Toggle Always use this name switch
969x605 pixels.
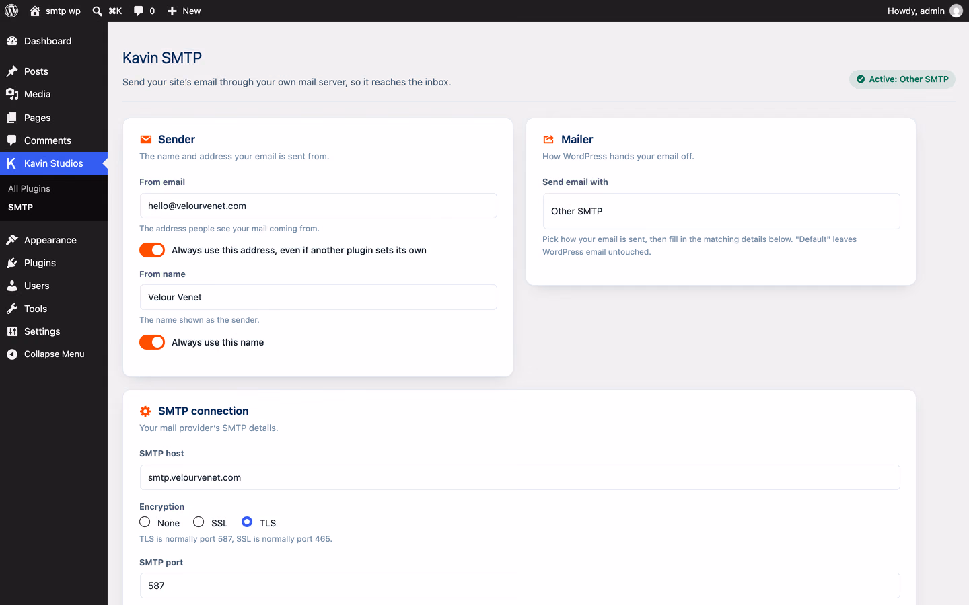(152, 342)
